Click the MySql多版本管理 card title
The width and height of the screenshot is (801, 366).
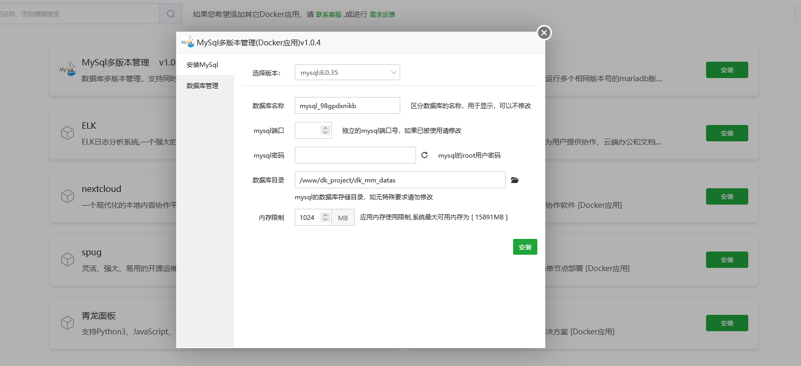[x=115, y=62]
